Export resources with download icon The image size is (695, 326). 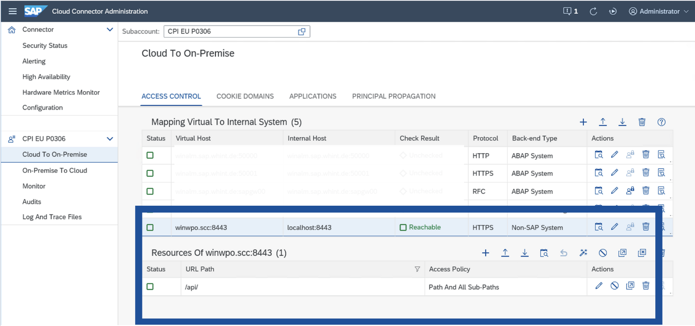pyautogui.click(x=524, y=253)
